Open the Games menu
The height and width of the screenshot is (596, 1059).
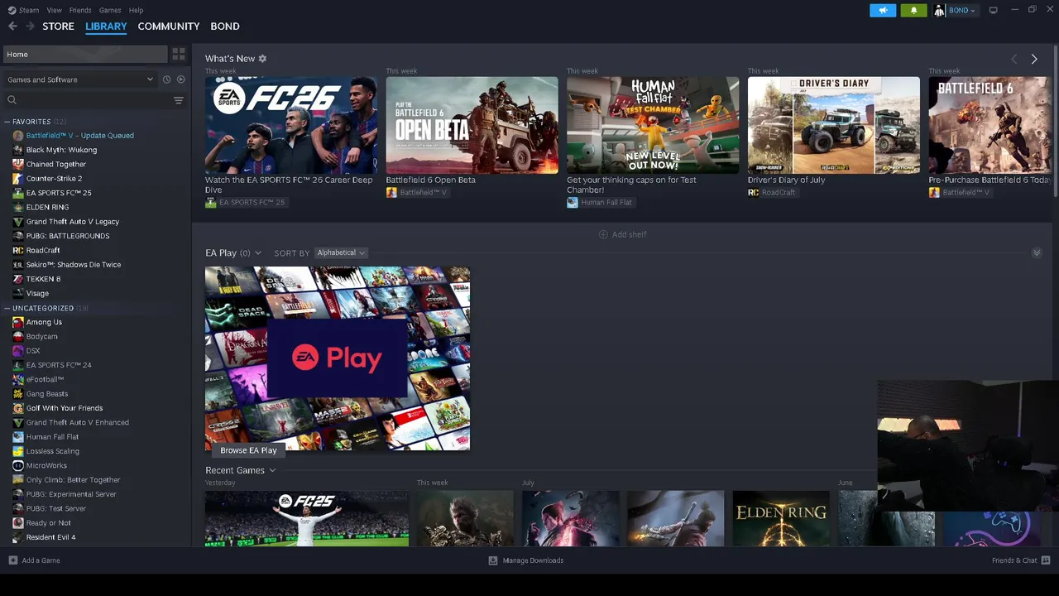[110, 10]
